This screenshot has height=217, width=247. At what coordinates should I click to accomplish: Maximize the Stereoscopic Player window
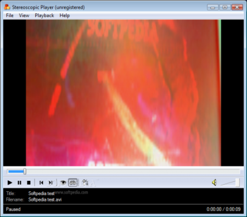point(224,7)
